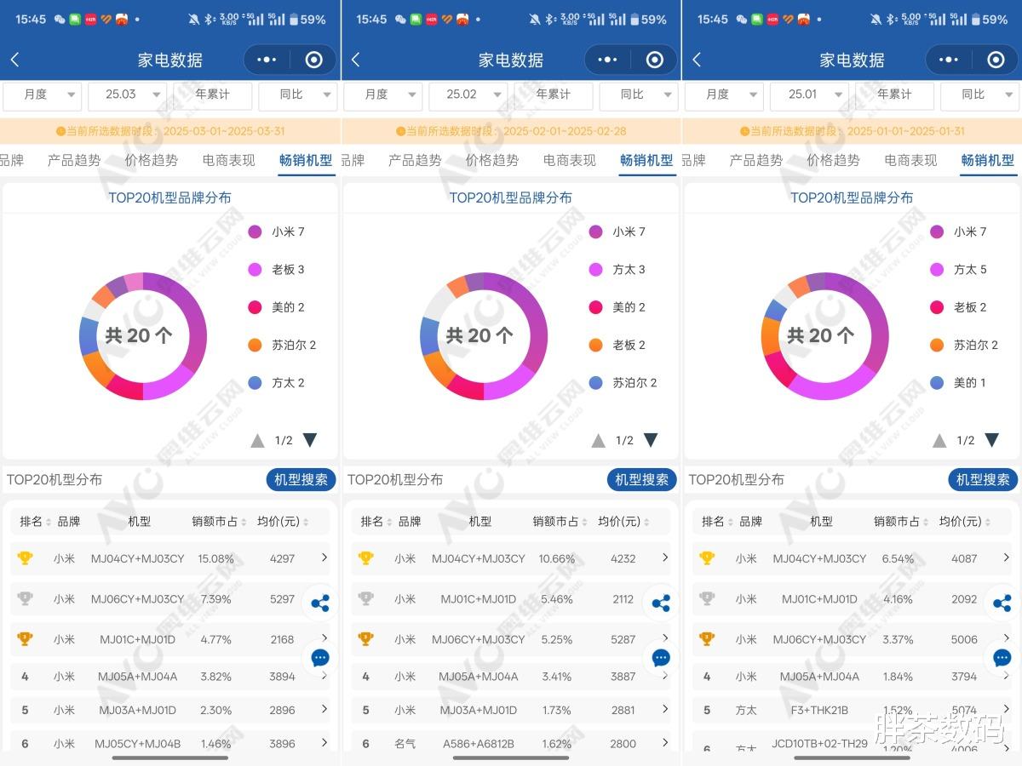Open the 月度 dropdown in the 25.03 screen

click(43, 94)
